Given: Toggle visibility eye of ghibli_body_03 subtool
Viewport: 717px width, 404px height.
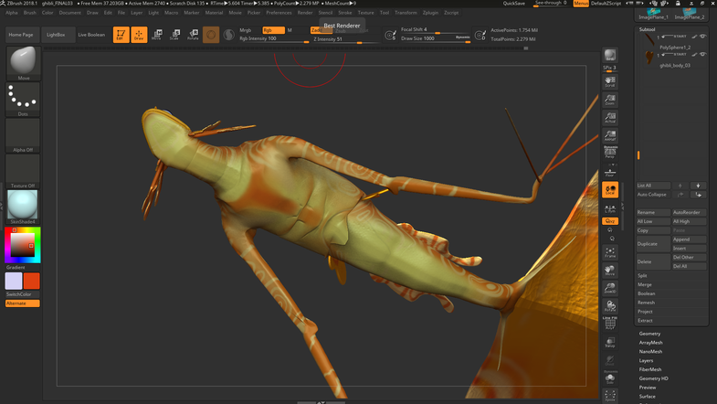Looking at the screenshot, I should click(702, 55).
